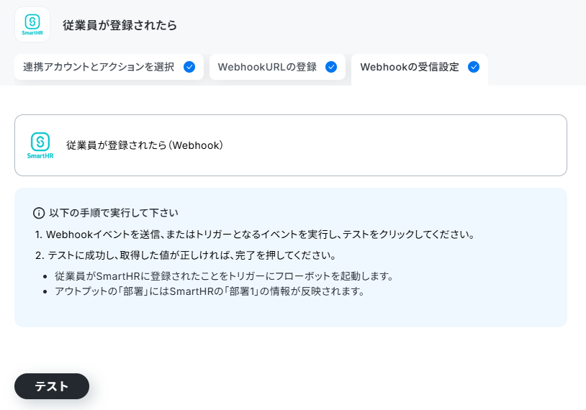The image size is (586, 410).
Task: Click the bullet marker before アウトプットの「部署」
Action: click(x=45, y=291)
